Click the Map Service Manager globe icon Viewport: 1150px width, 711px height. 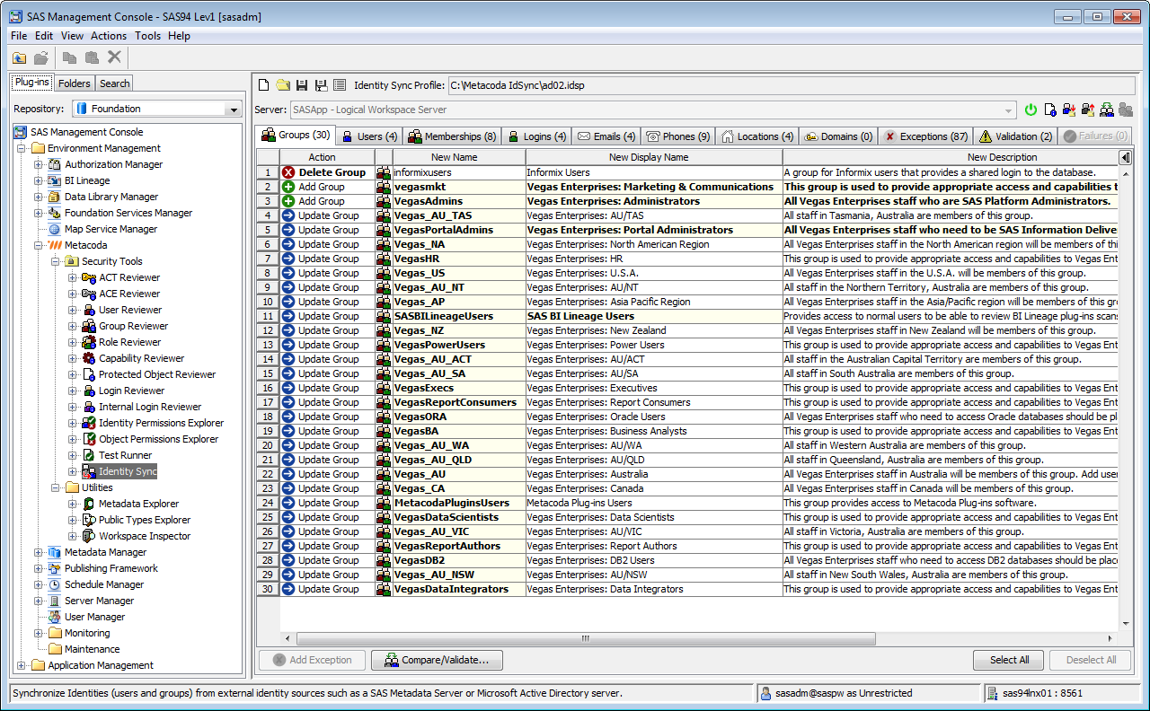(x=55, y=229)
